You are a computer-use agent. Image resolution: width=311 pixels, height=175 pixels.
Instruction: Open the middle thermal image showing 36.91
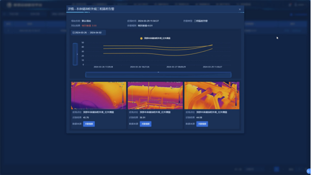click(155, 95)
